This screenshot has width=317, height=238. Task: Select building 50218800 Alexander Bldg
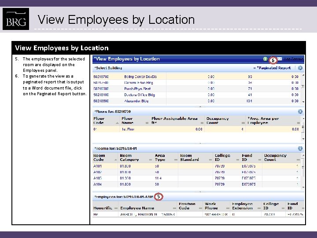click(197, 101)
